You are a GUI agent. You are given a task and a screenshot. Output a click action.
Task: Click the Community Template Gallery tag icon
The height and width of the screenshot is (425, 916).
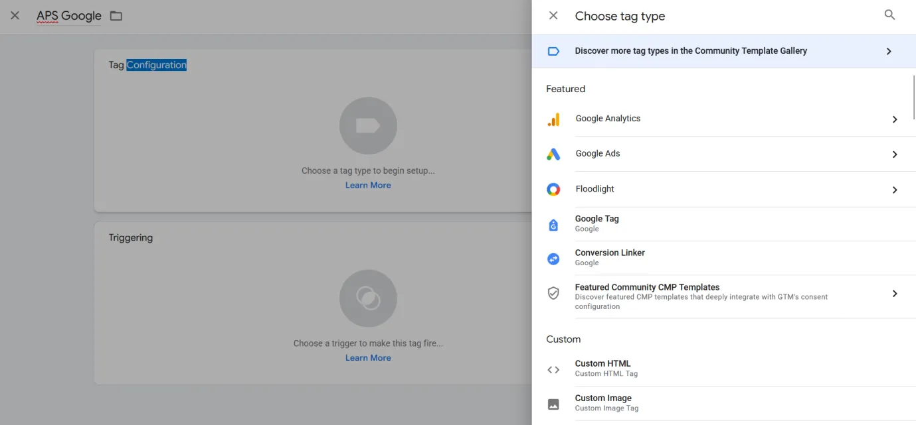(553, 51)
